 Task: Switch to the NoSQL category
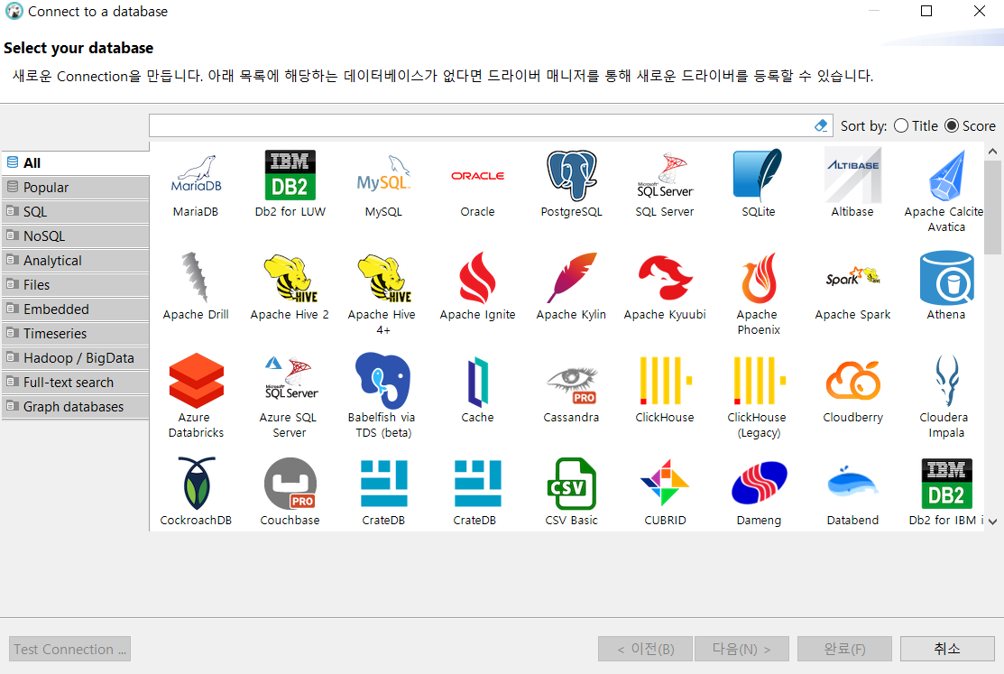(76, 235)
